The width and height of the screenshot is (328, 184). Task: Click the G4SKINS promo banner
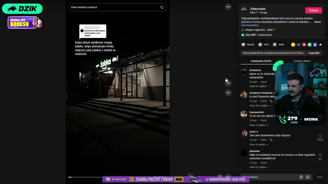[x=176, y=179]
